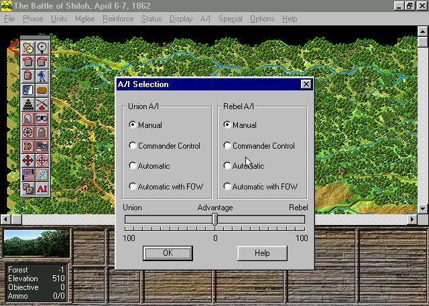Click the cannonball pyramid icon

point(28,104)
